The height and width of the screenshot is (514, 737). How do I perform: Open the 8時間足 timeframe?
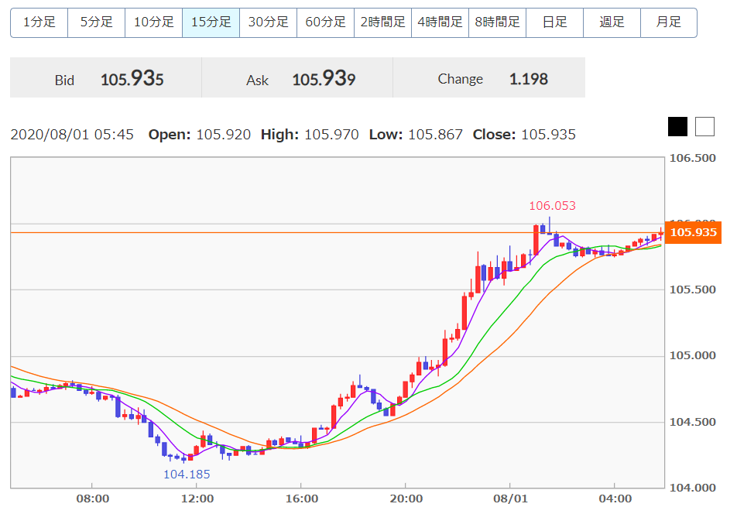[x=497, y=22]
